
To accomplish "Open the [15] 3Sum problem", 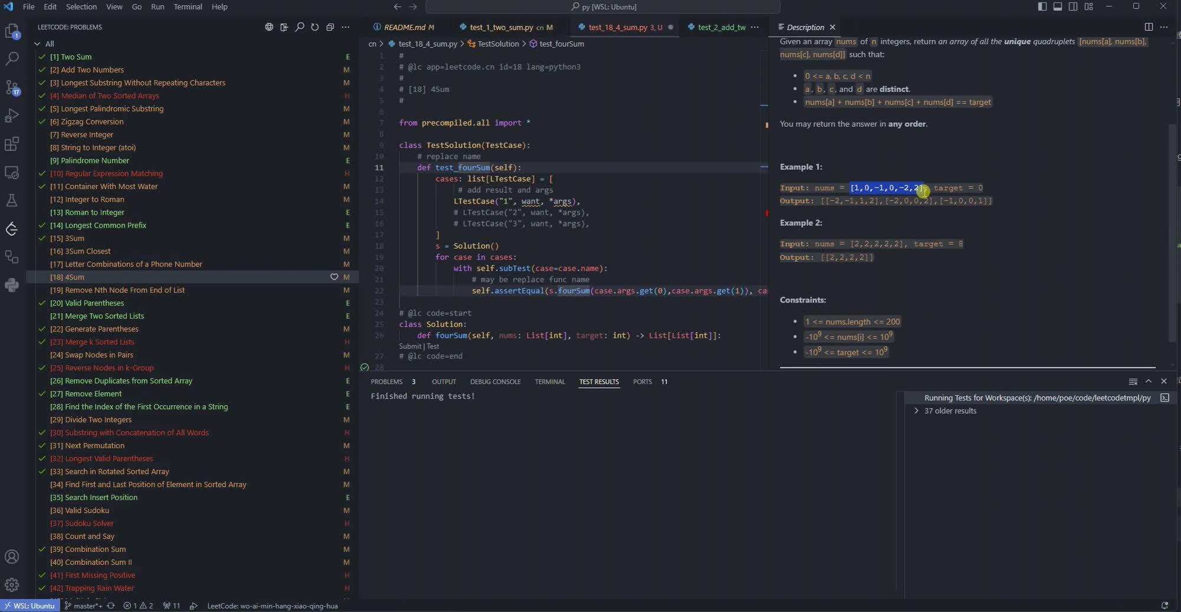I will coord(67,238).
